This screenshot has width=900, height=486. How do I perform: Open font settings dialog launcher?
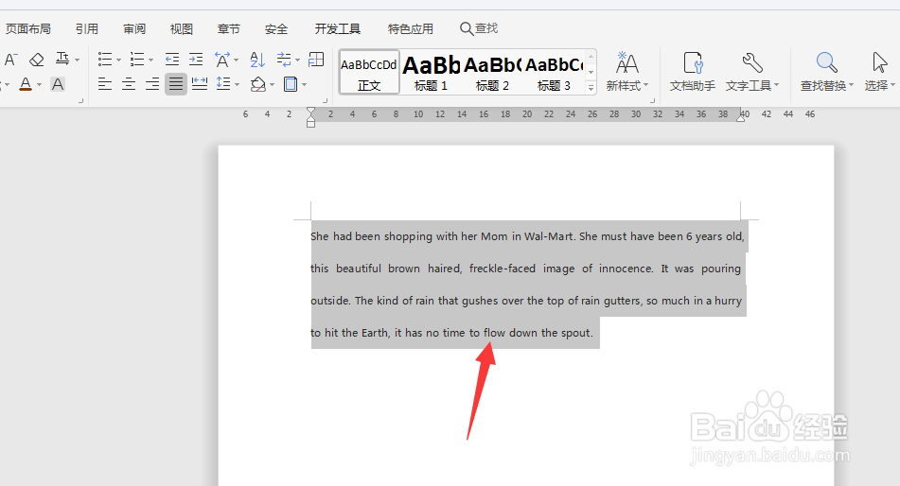(x=81, y=100)
